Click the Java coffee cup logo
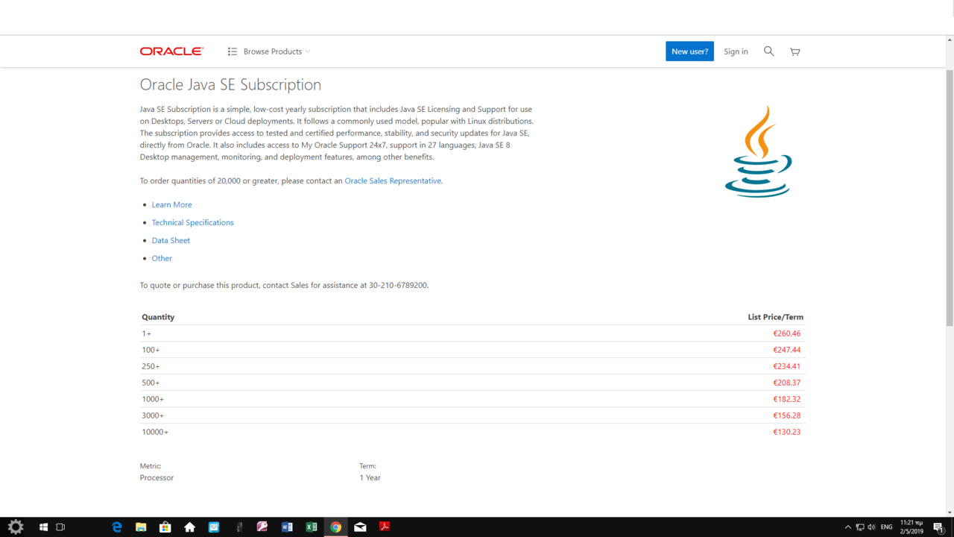Image resolution: width=954 pixels, height=537 pixels. [758, 151]
